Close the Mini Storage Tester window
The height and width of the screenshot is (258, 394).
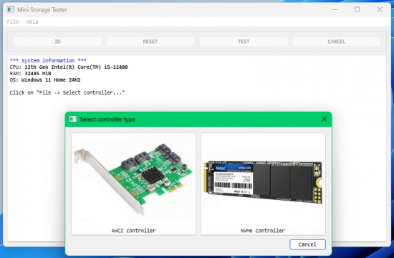380,10
